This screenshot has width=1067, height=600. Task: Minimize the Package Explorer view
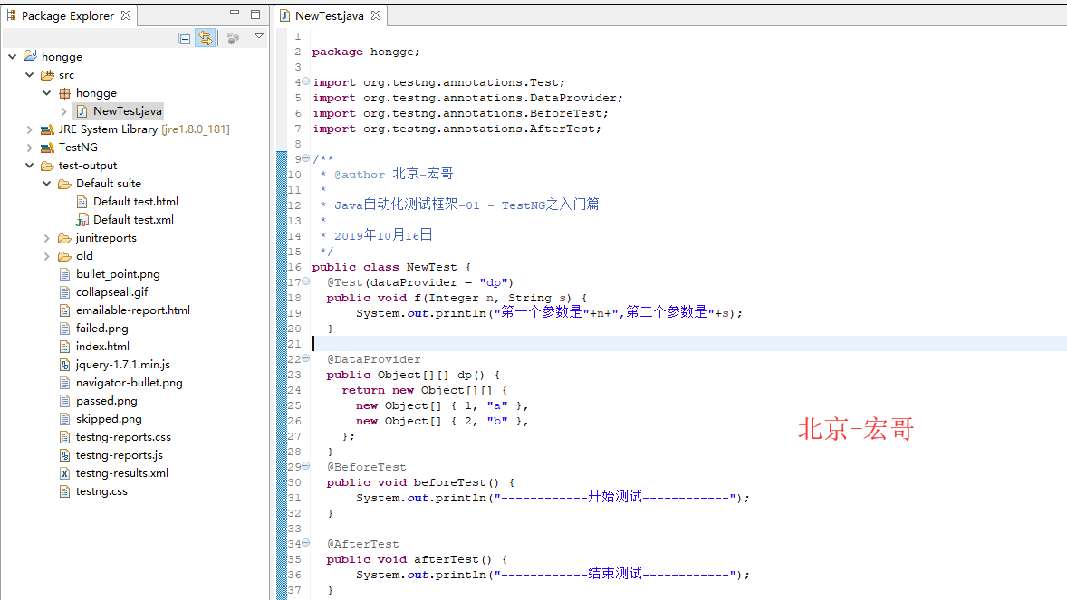tap(235, 13)
